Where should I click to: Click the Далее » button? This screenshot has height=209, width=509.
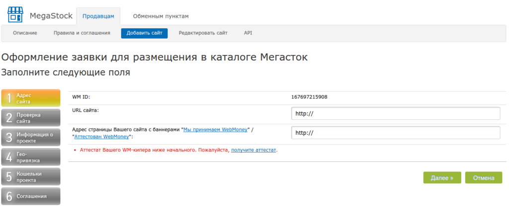point(442,178)
